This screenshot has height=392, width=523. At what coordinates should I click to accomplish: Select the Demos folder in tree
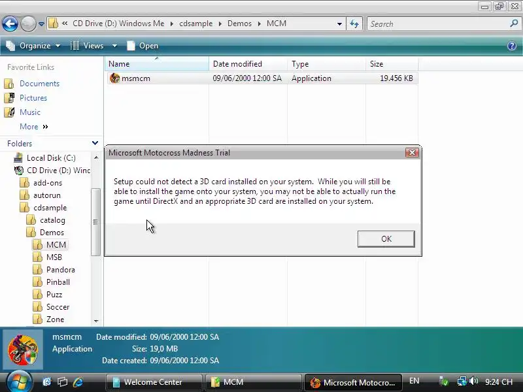tap(52, 233)
